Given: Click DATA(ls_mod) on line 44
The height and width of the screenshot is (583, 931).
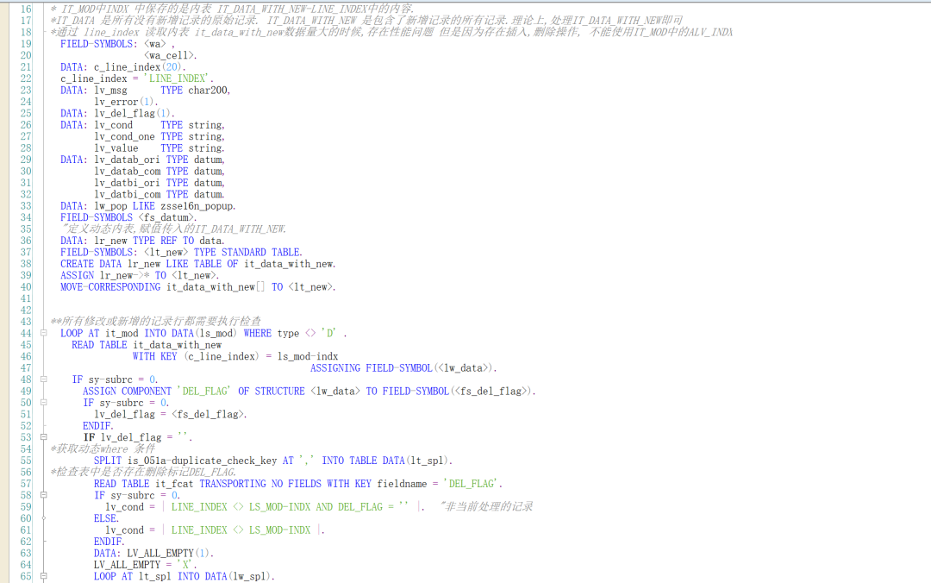Looking at the screenshot, I should click(x=203, y=334).
